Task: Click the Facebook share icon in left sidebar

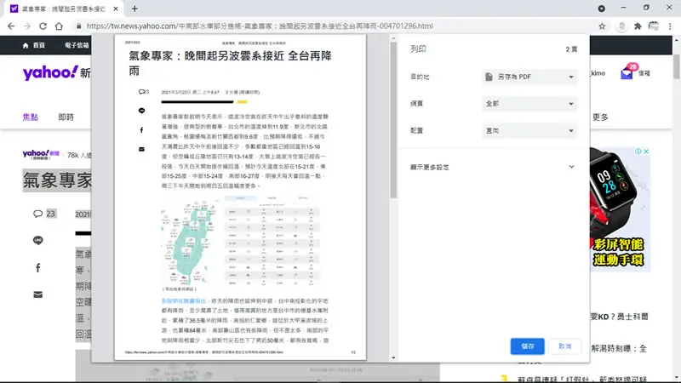Action: [x=37, y=268]
